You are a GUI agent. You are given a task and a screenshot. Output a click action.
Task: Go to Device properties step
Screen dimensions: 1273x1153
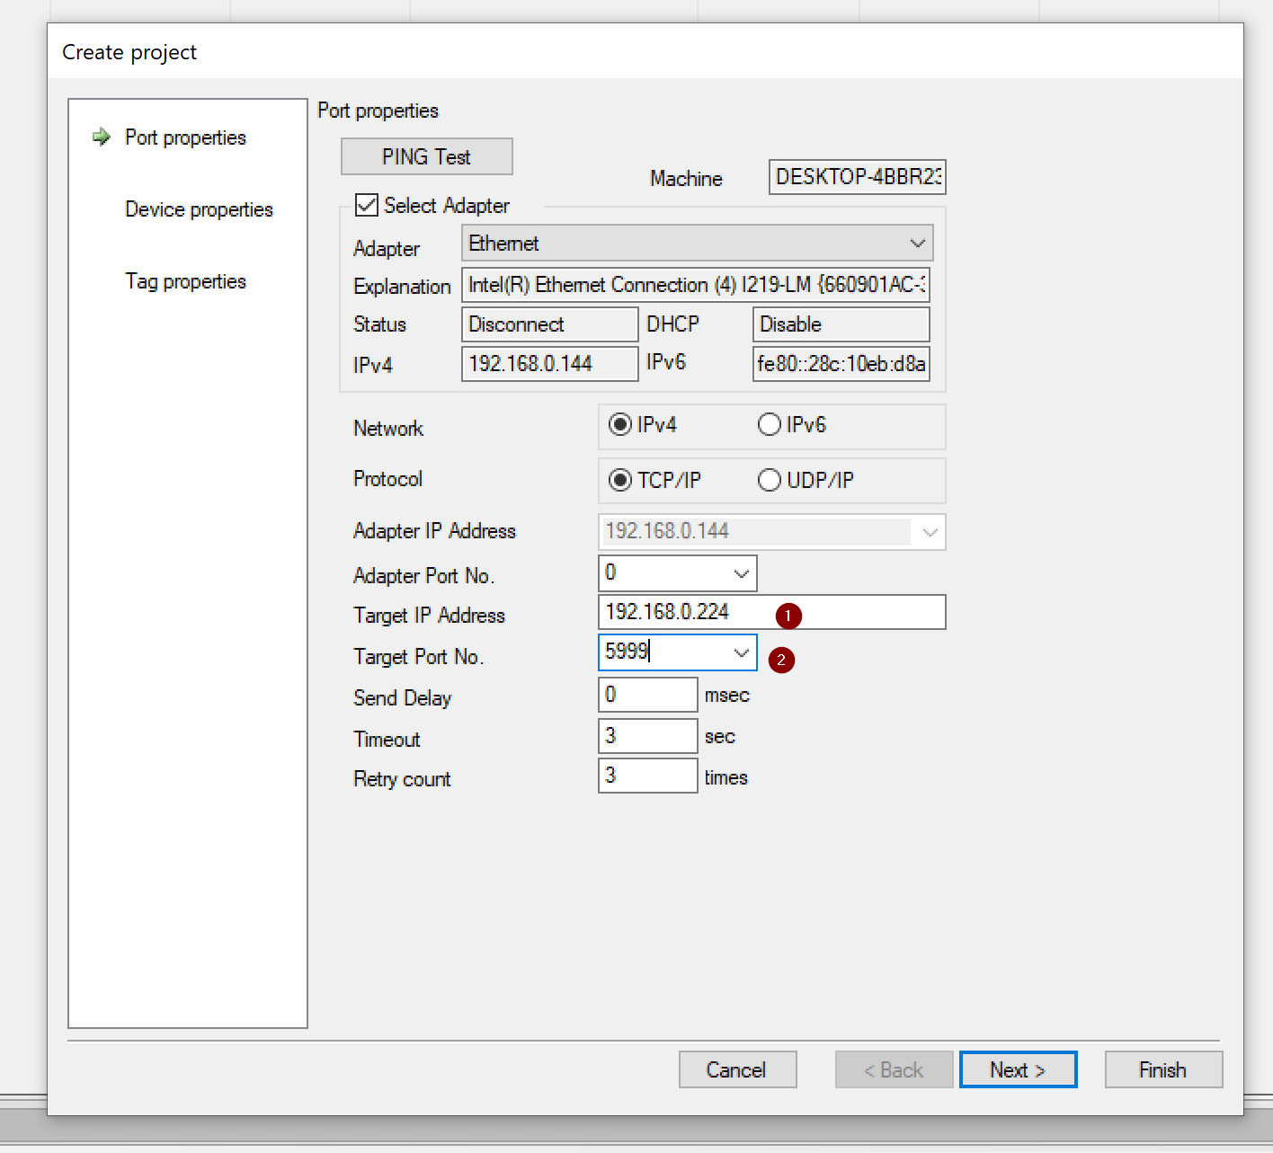(199, 209)
